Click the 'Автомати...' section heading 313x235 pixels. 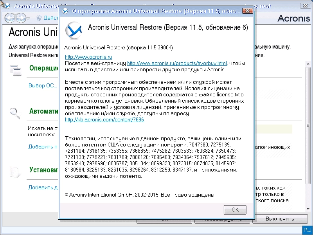43,111
